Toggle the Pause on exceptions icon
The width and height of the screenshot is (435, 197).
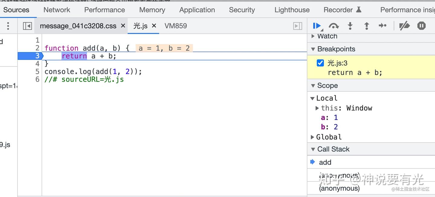[x=421, y=26]
